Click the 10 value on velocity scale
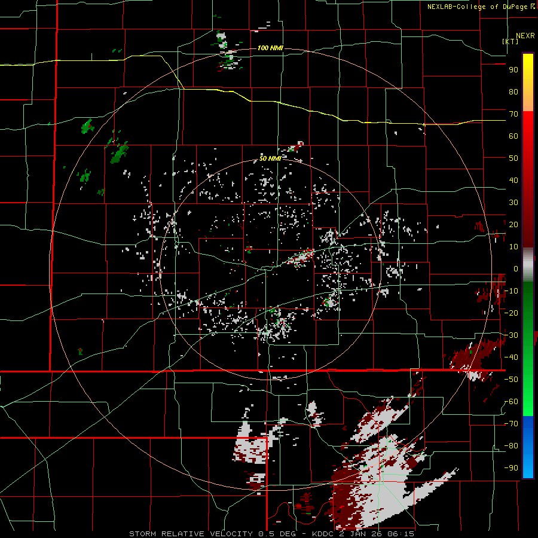This screenshot has height=538, width=538. (x=513, y=247)
